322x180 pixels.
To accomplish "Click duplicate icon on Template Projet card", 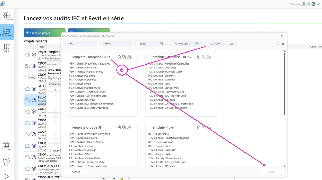I will (x=203, y=127).
